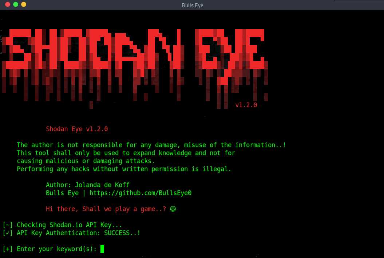This screenshot has width=384, height=258.
Task: Click the 'Shodan Eye v1.2.0' heading text
Action: click(x=77, y=129)
